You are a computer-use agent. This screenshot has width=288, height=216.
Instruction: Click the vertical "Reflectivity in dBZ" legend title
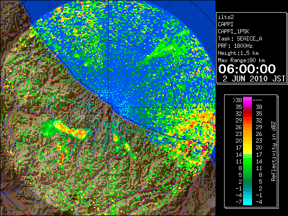point(274,151)
